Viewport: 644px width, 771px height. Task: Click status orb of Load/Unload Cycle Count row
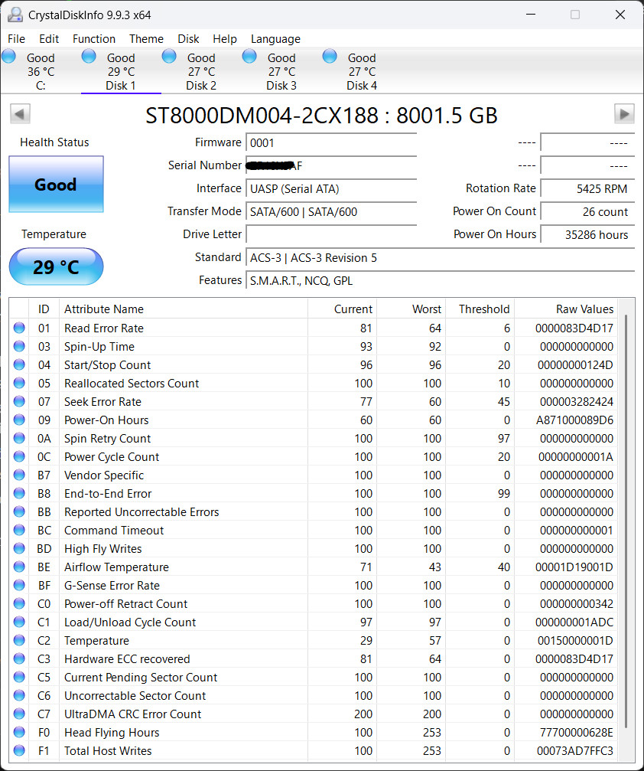pos(19,622)
